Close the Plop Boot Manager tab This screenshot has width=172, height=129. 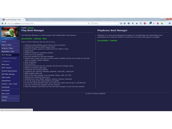24,20
